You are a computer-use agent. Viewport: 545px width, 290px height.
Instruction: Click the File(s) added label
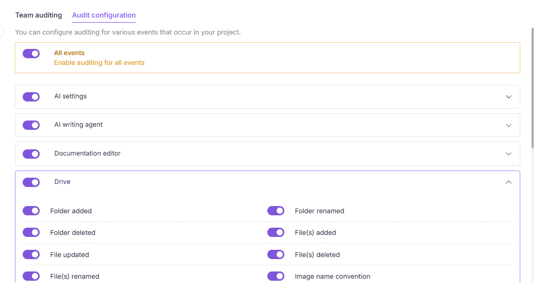(x=315, y=233)
